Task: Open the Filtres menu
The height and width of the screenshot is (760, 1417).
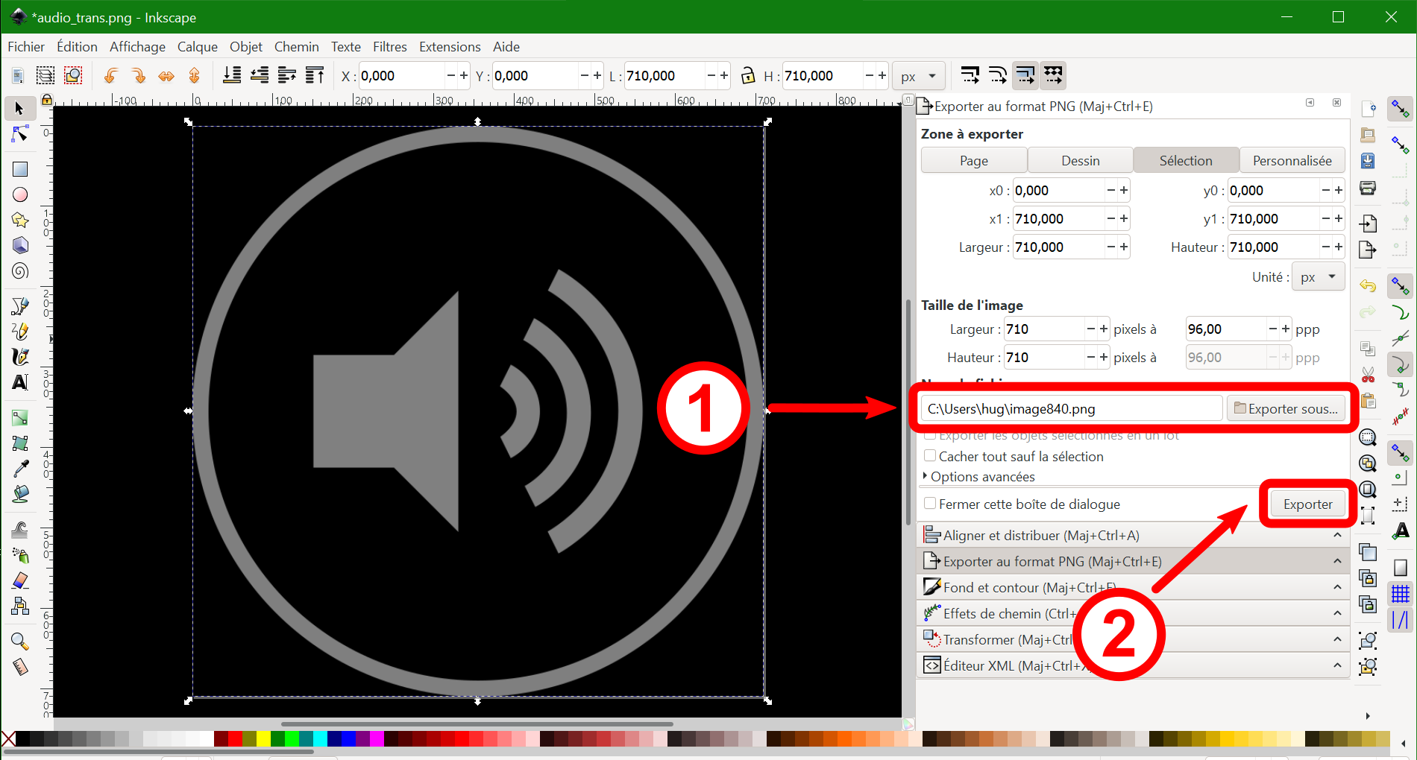Action: click(389, 47)
